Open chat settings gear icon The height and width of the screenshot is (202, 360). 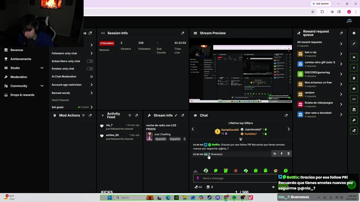pyautogui.click(x=273, y=187)
